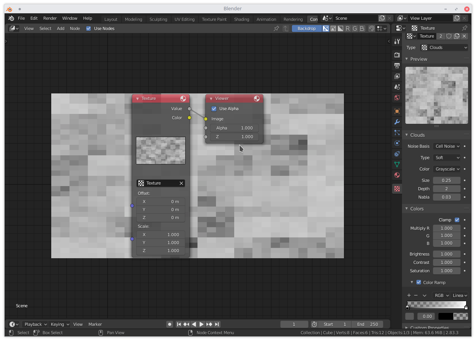476x341 pixels.
Task: Open the Grayscale color dropdown
Action: (447, 169)
